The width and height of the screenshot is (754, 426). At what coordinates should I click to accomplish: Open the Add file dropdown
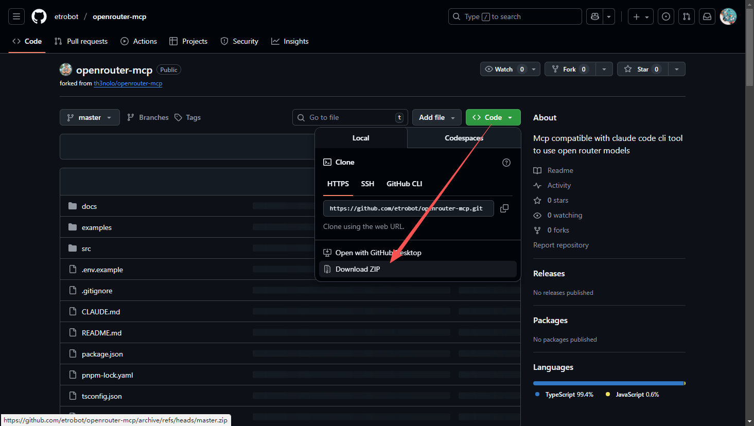(x=436, y=117)
